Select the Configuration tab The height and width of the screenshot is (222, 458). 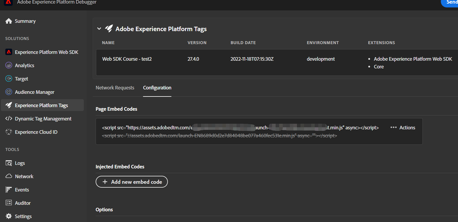157,88
